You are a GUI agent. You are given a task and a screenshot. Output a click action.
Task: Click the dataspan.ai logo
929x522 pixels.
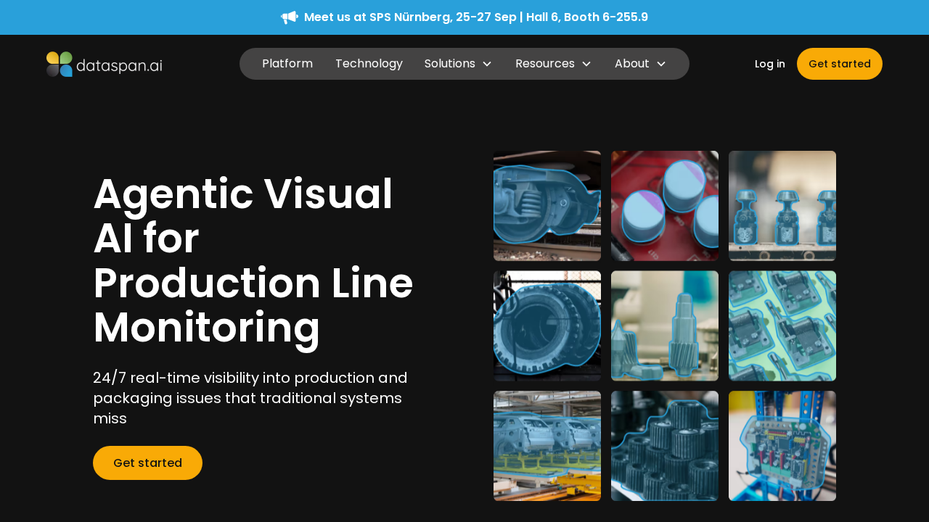point(104,64)
